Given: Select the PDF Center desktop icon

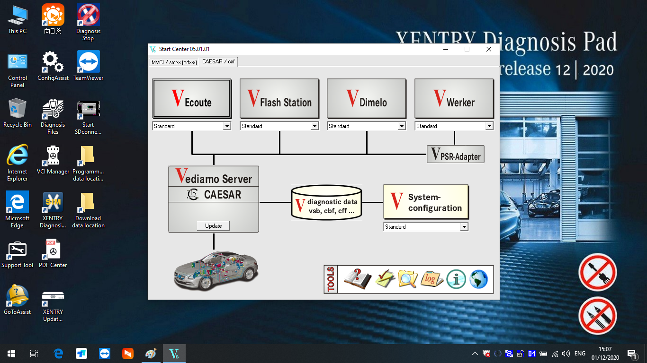Looking at the screenshot, I should [53, 254].
